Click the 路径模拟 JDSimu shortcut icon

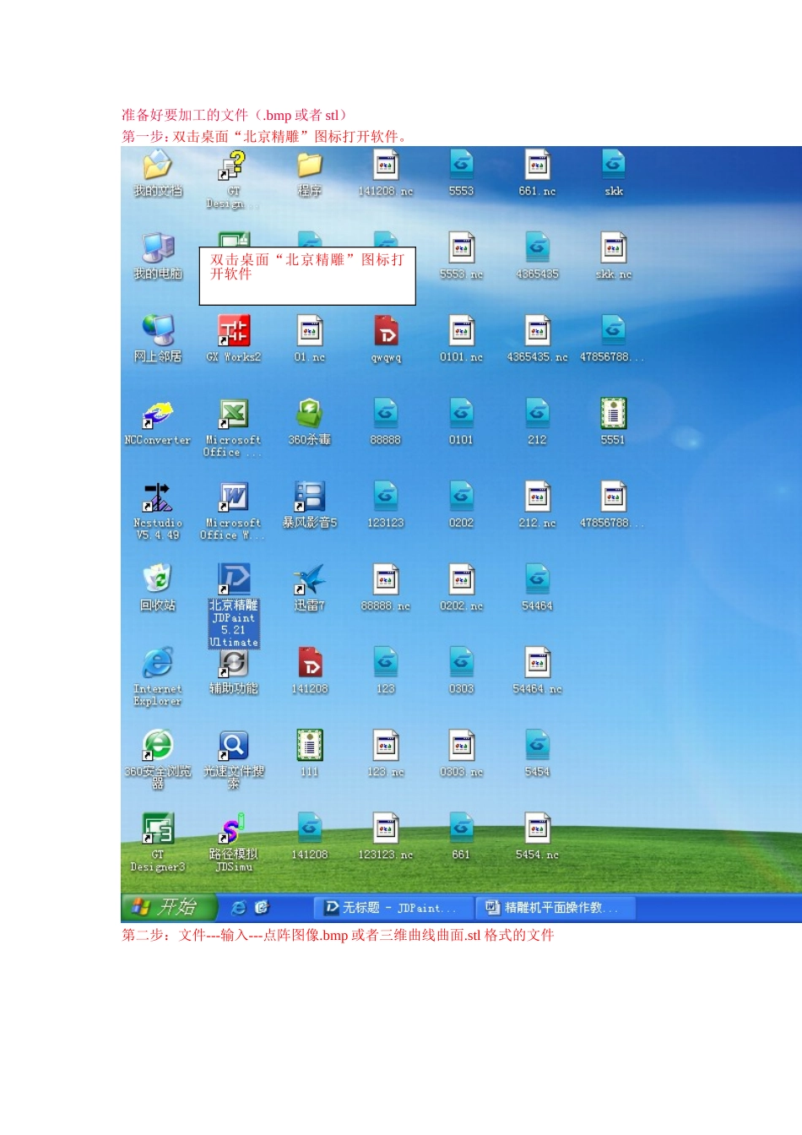234,842
